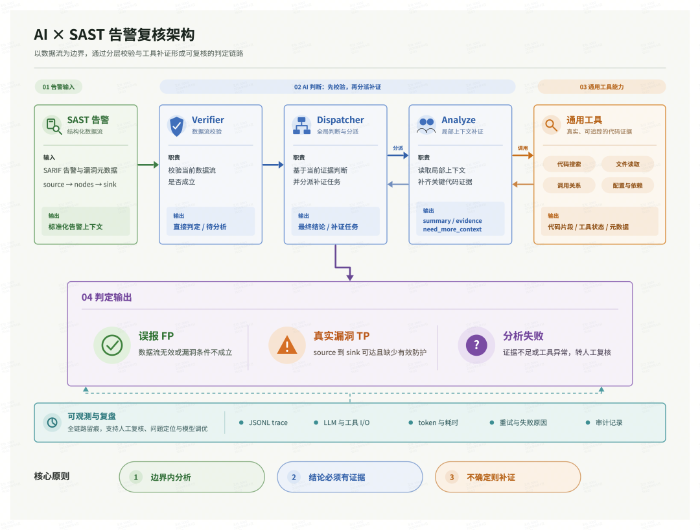Click the 通用工具 magnifier icon
Screen dimensions: 700x530
coord(552,125)
